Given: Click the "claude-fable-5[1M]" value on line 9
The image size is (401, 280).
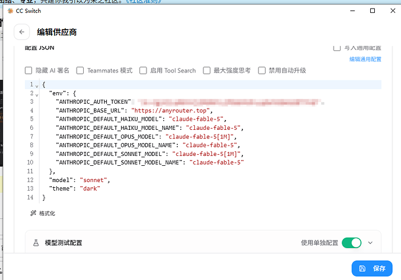Looking at the screenshot, I should [x=206, y=154].
